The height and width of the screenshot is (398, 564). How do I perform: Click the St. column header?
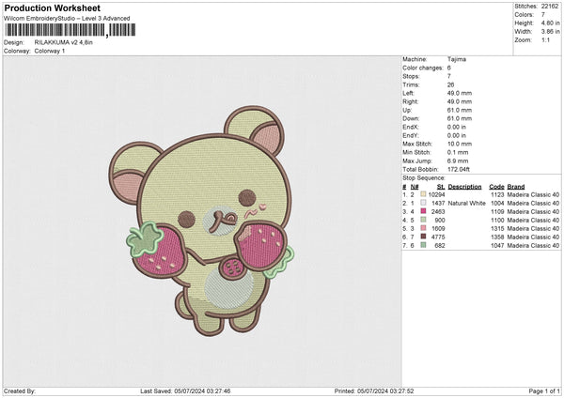pos(441,186)
